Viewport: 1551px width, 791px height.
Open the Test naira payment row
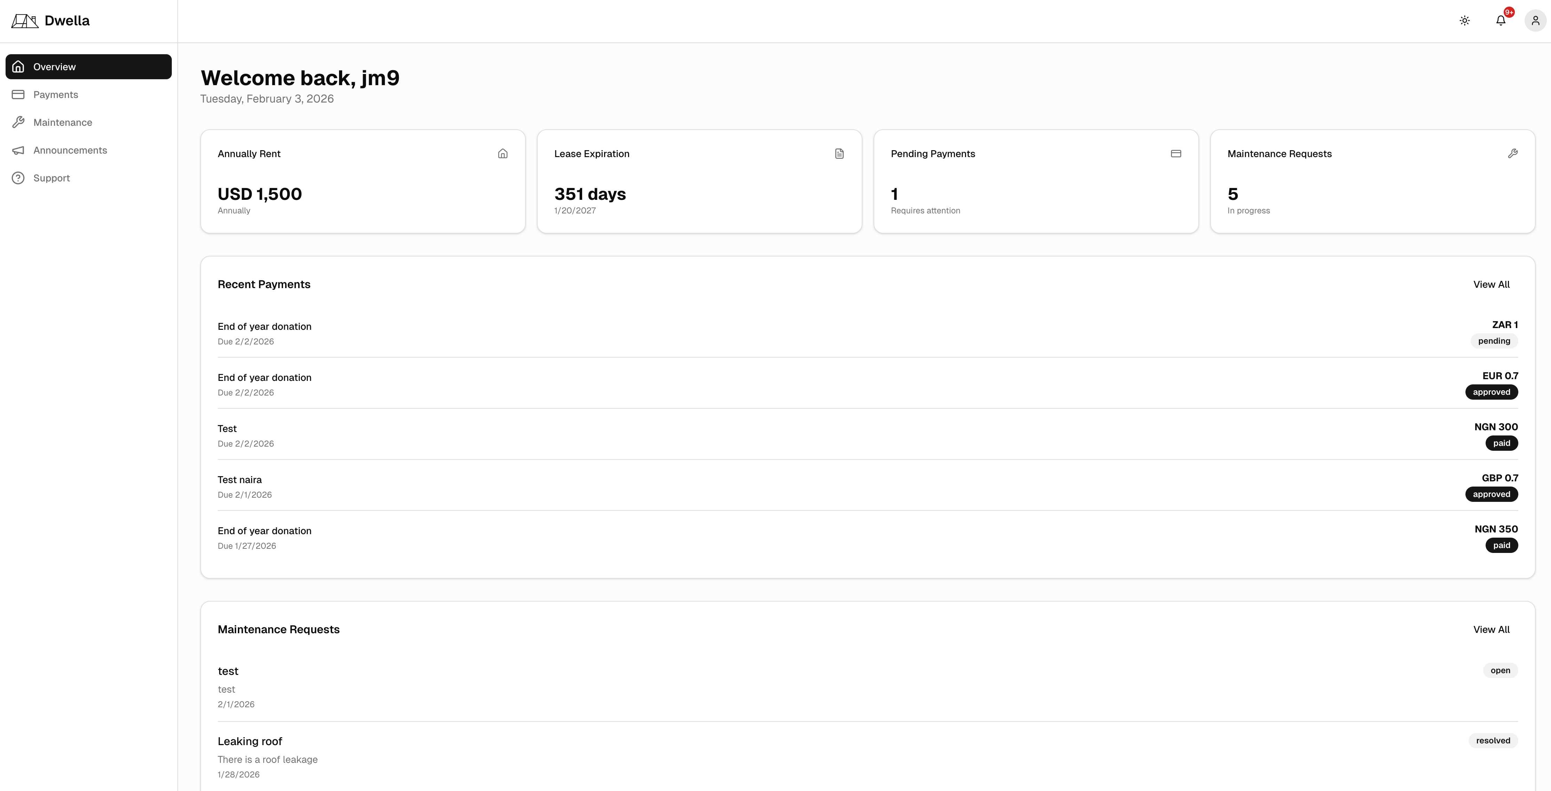coord(240,480)
